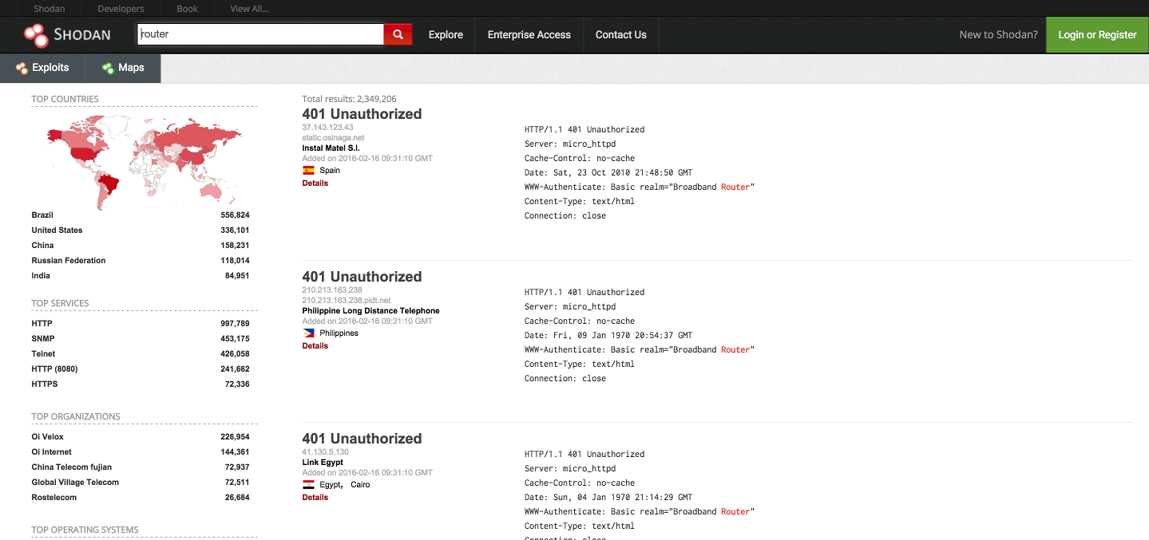Viewport: 1149px width, 540px height.
Task: Click 401 Unauthorized title for Egypt result
Action: point(362,439)
